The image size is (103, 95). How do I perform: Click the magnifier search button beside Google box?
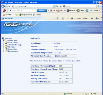click(98, 6)
